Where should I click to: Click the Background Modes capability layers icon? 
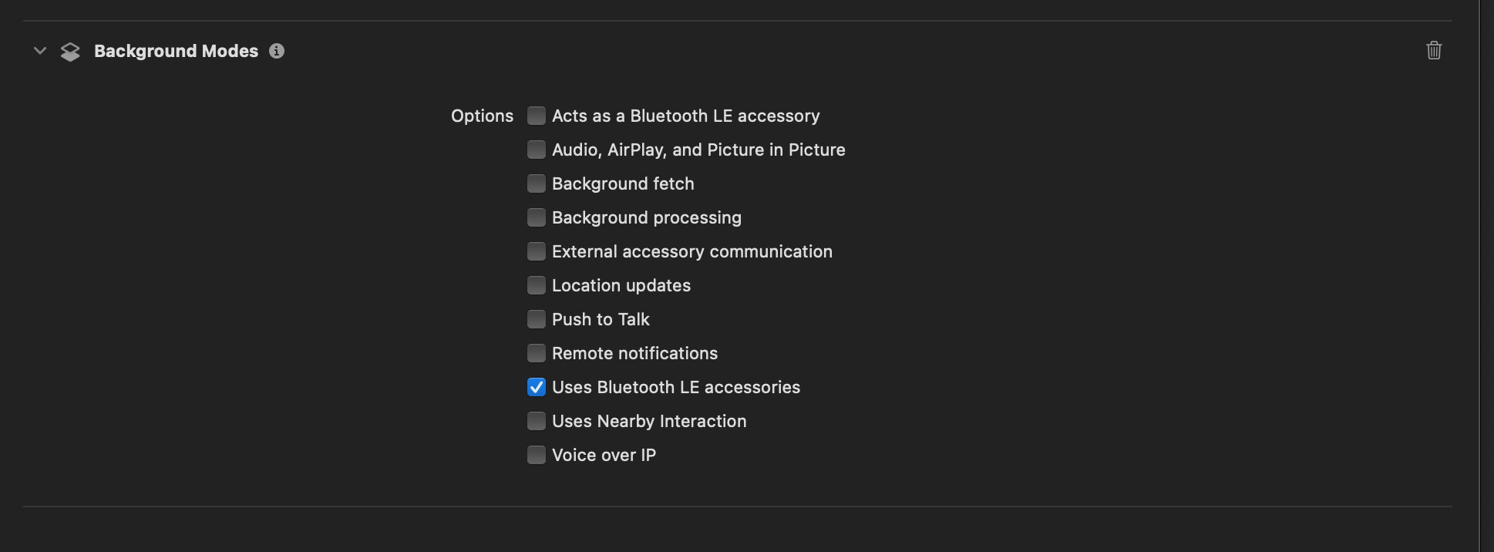tap(70, 52)
